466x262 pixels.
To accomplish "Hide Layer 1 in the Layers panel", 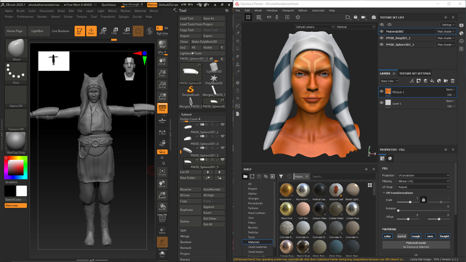I will [382, 102].
